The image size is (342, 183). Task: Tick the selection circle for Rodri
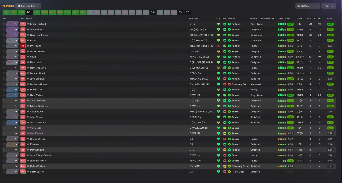click(4, 40)
